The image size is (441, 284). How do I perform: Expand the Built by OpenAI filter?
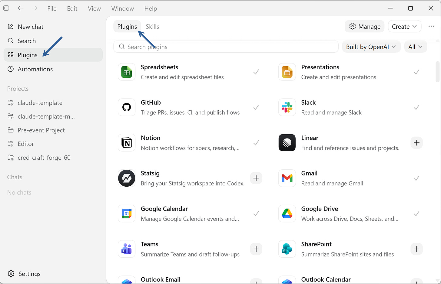click(x=371, y=47)
